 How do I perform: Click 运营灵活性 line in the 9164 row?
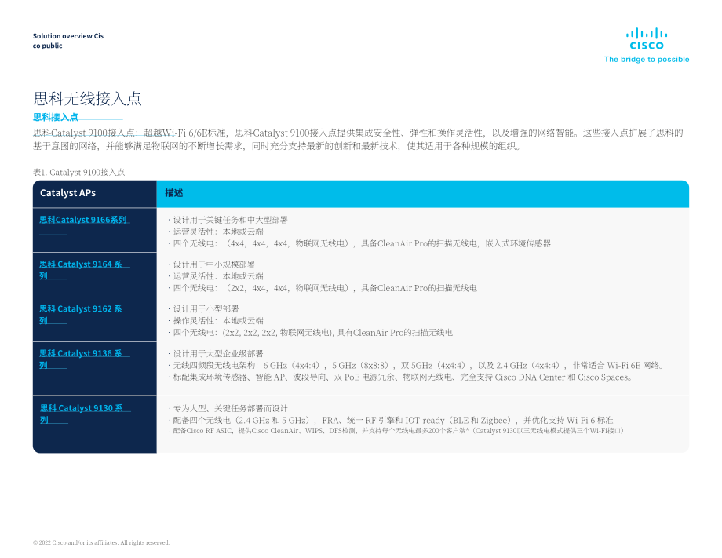click(x=218, y=276)
